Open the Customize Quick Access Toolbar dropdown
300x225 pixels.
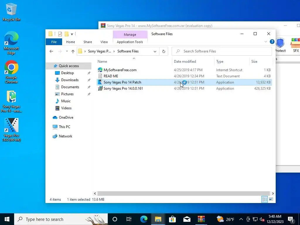click(x=72, y=34)
